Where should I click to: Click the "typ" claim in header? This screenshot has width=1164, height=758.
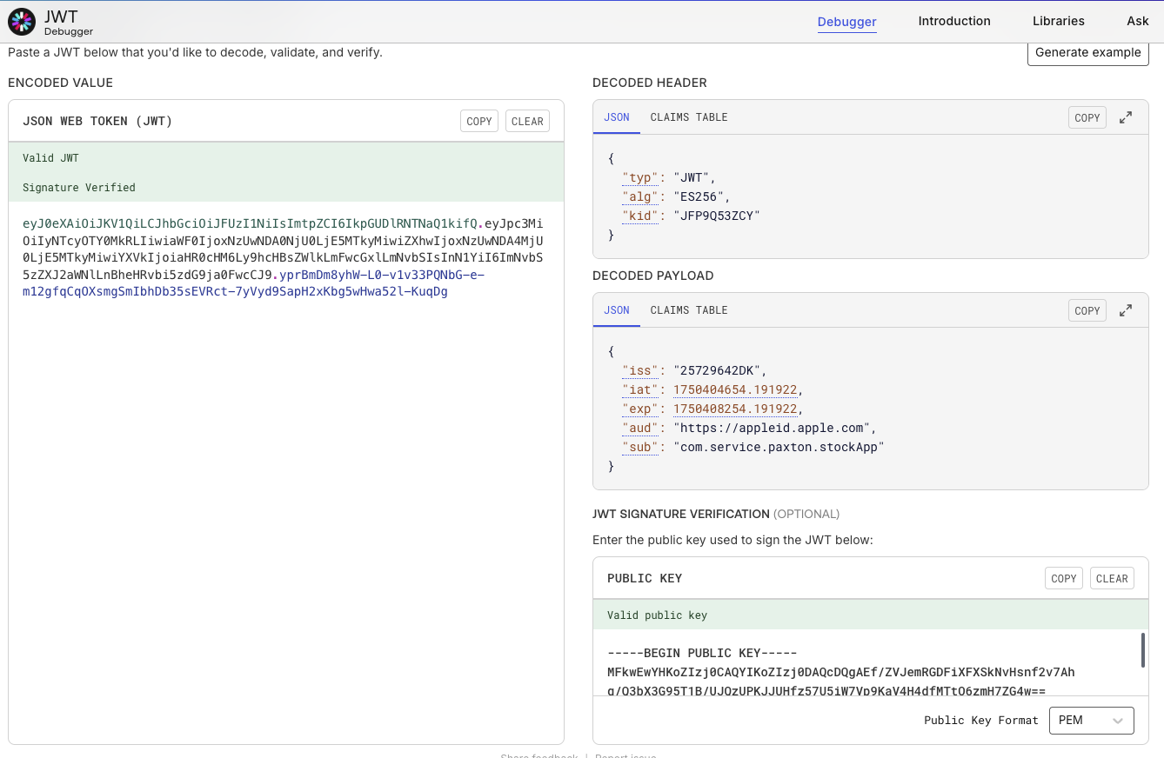[641, 177]
